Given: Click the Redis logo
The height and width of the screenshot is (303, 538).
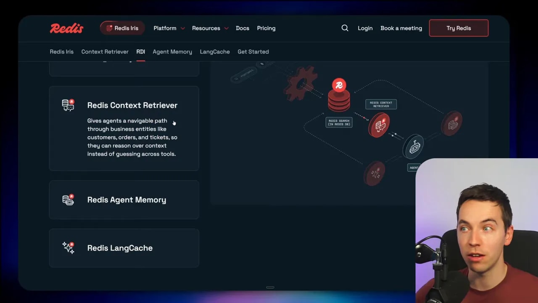Looking at the screenshot, I should tap(66, 28).
